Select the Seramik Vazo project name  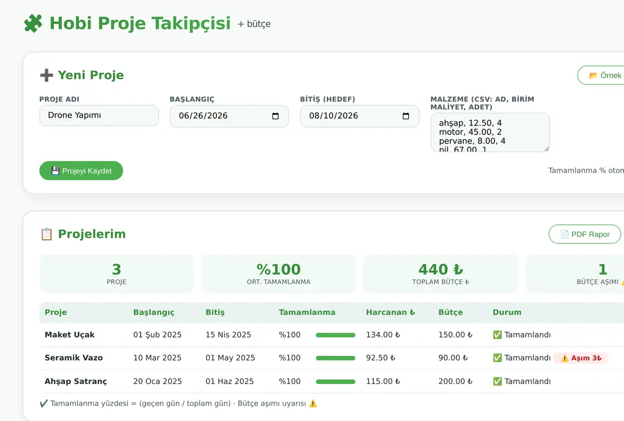tap(74, 358)
